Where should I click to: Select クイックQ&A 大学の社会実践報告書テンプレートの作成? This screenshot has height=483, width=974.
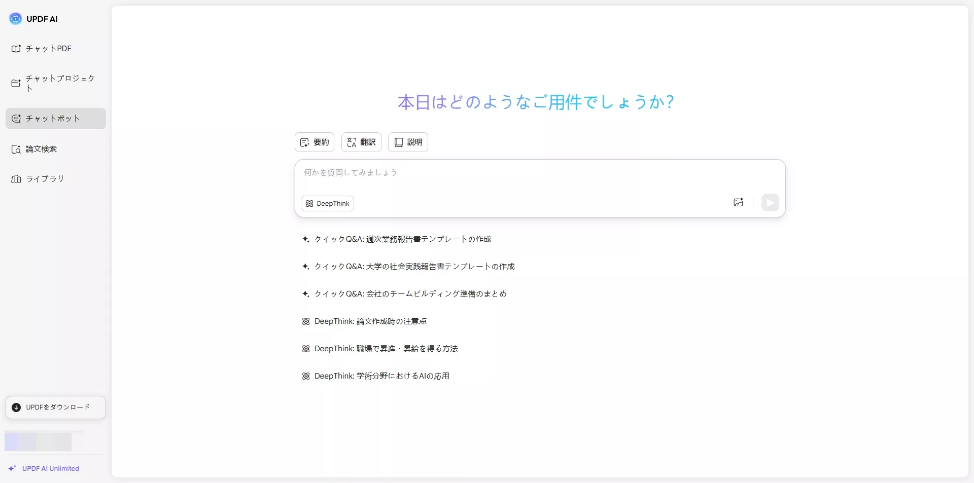click(408, 267)
